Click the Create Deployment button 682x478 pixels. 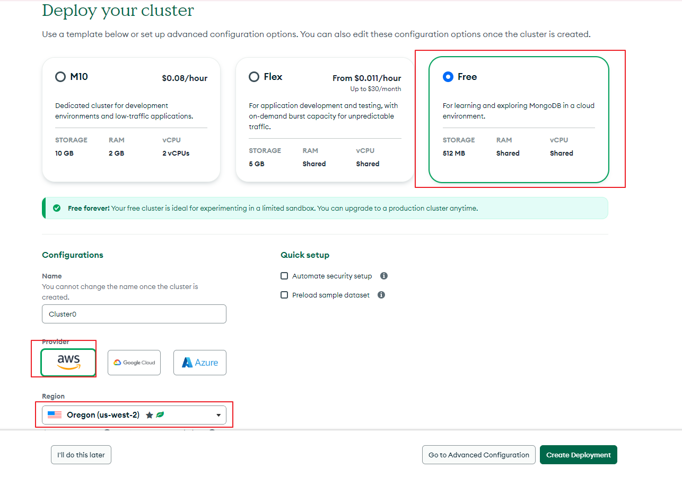[579, 455]
